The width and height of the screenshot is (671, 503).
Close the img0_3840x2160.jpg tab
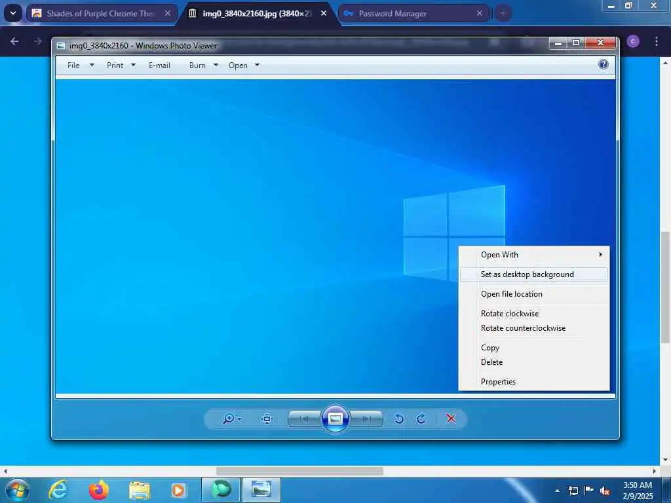point(324,13)
